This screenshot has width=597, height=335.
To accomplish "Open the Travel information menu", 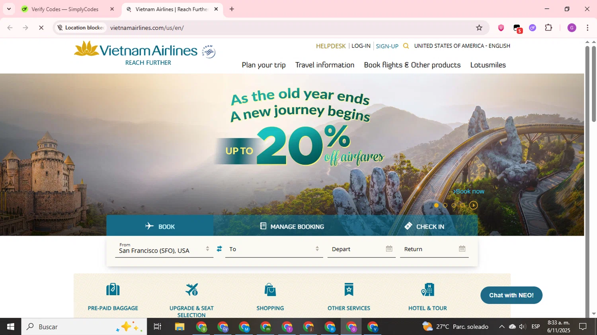I will (x=325, y=65).
